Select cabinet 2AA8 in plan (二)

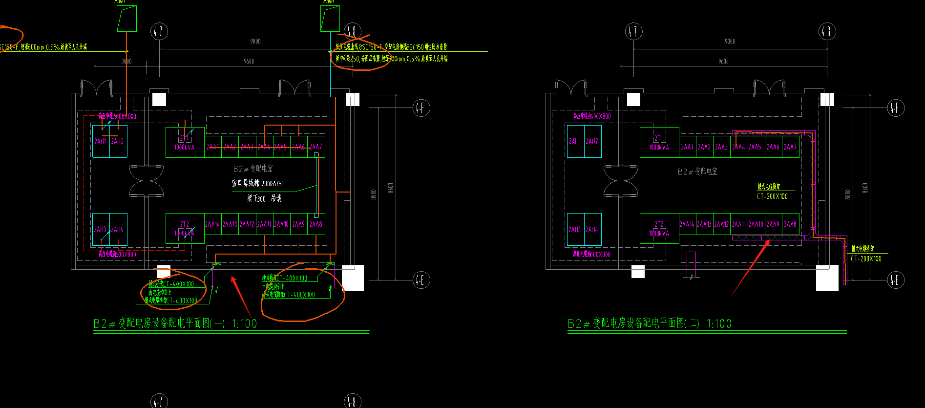coord(790,224)
